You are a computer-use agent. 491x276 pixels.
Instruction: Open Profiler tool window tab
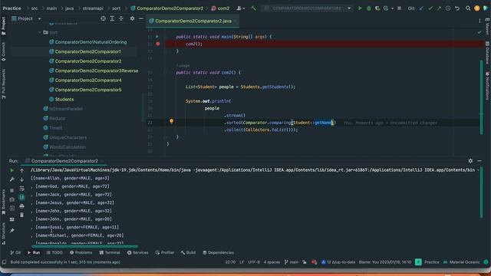[165, 252]
